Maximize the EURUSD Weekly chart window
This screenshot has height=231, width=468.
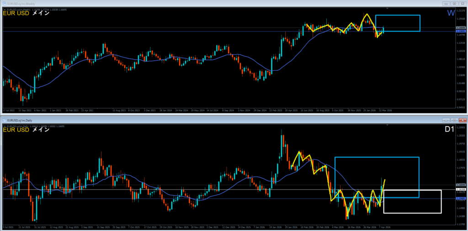pos(454,4)
